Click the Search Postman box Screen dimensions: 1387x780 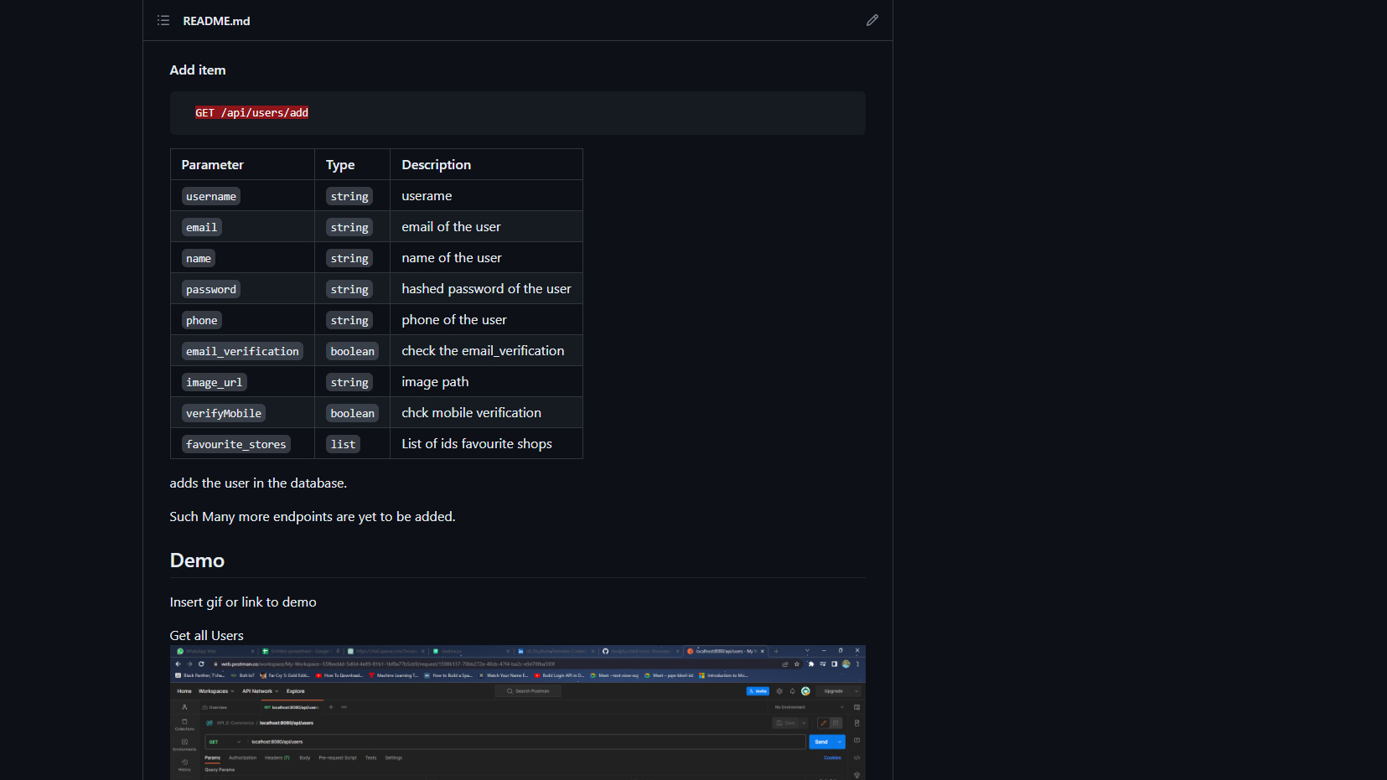tap(528, 691)
